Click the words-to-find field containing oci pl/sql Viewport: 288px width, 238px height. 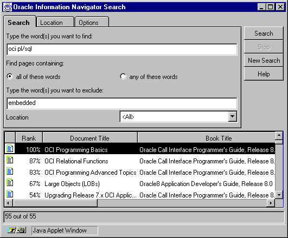pos(122,49)
